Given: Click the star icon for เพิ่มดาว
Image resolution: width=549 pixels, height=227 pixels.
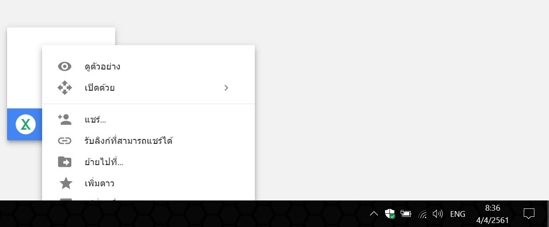Looking at the screenshot, I should click(x=66, y=183).
